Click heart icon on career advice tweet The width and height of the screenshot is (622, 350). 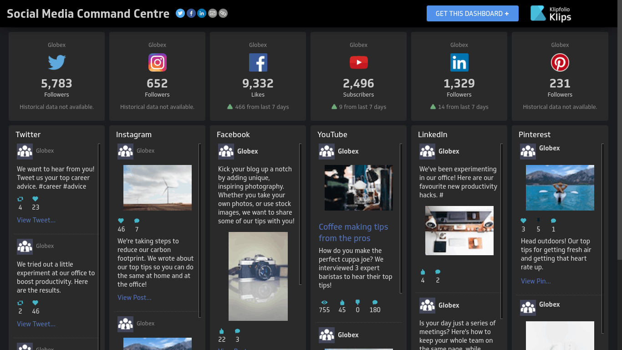pyautogui.click(x=35, y=199)
